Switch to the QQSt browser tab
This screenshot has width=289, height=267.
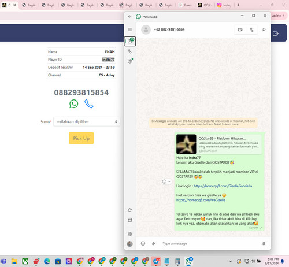click(x=205, y=5)
